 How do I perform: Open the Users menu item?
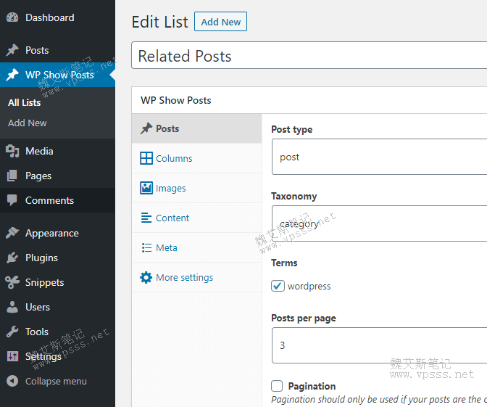point(57,307)
